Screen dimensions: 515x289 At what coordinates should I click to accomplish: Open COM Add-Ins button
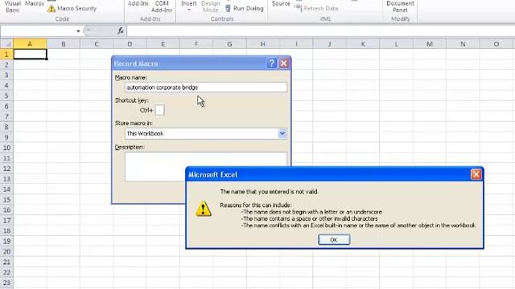[162, 6]
